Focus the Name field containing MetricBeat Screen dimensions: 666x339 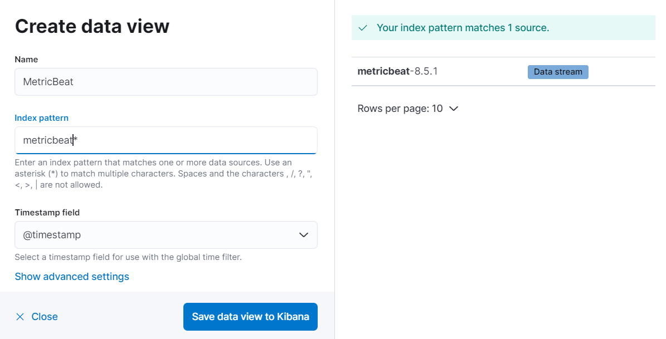pyautogui.click(x=166, y=82)
